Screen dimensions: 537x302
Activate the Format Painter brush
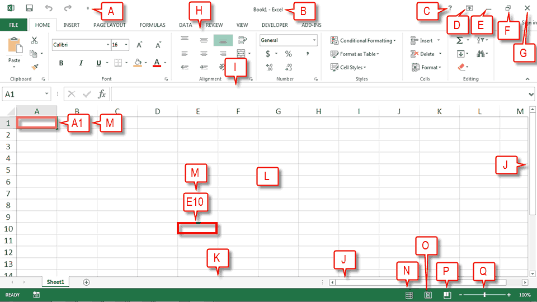point(35,67)
